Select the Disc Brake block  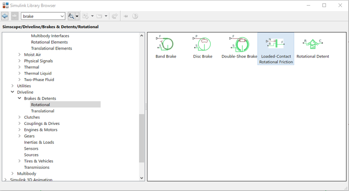point(203,48)
